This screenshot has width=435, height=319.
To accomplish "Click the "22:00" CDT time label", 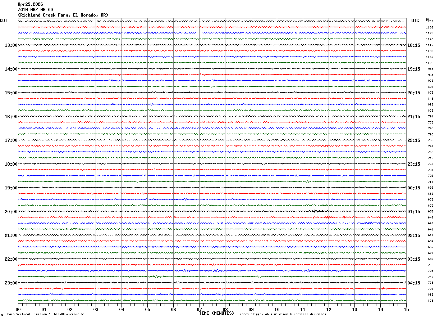I will tap(11, 259).
